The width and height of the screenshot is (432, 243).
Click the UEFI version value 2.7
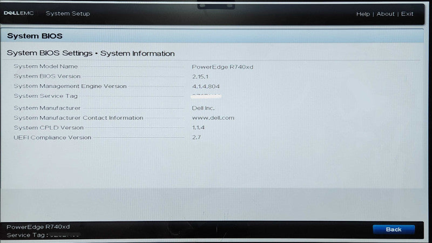pos(197,137)
